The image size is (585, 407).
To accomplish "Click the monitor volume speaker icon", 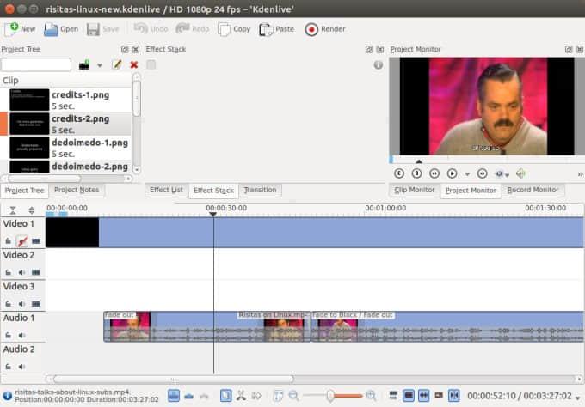I will point(520,173).
